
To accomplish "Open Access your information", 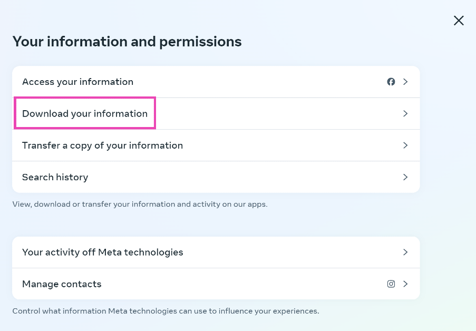I will (77, 82).
